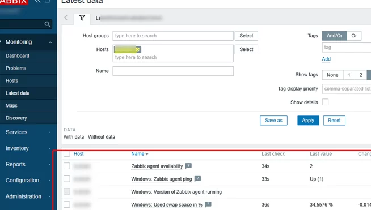Viewport: 371px width, 210px height.
Task: Click the search magnifier icon in sidebar
Action: [47, 24]
